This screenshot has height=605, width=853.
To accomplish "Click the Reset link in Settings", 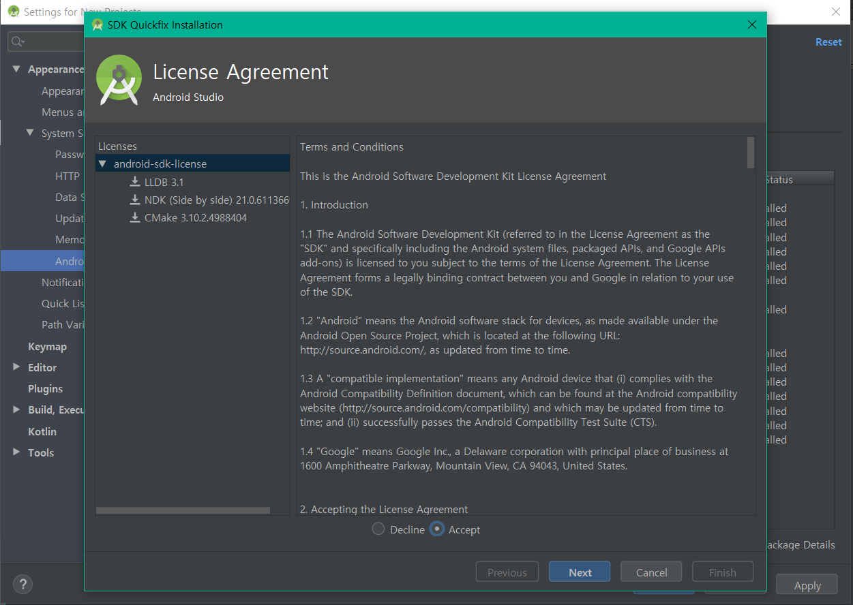I will point(828,42).
